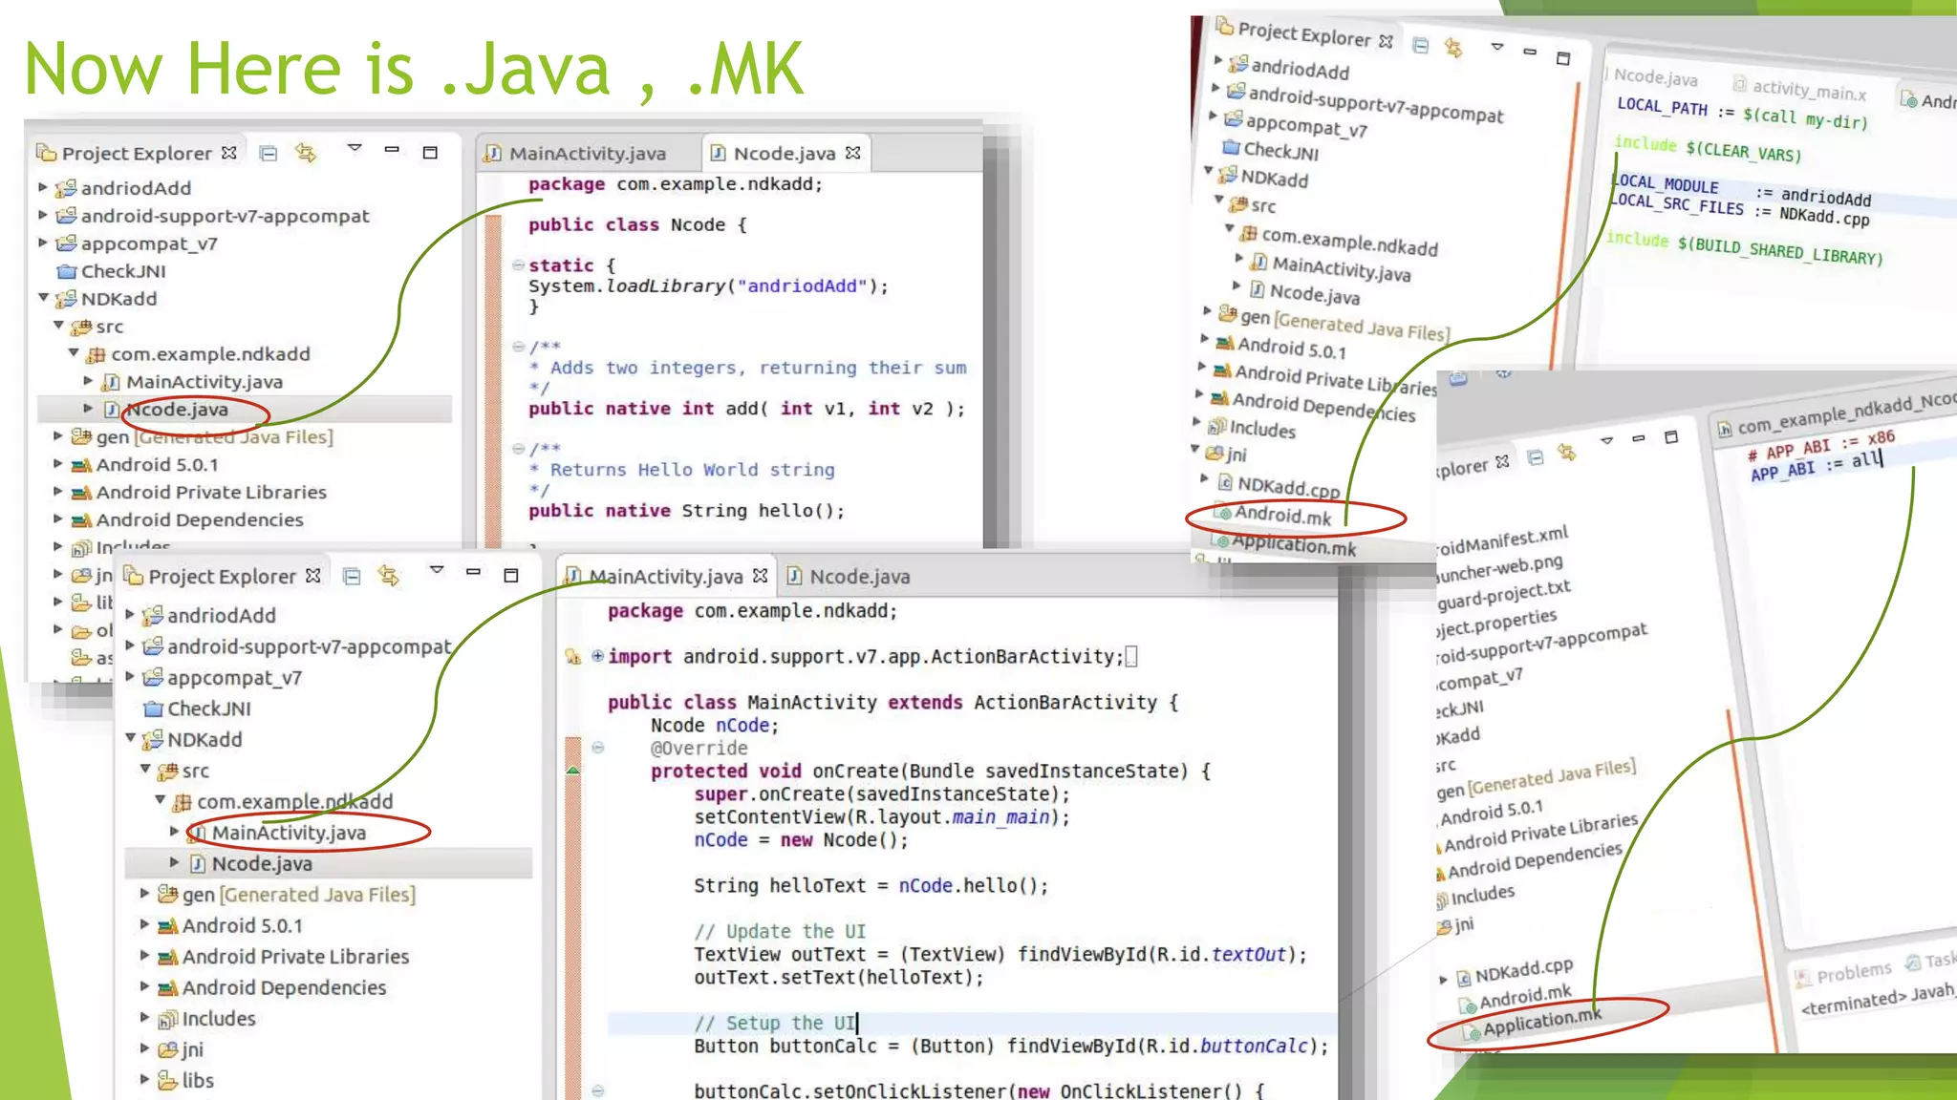Maximize icon of bottom-left Project Explorer panel
Screen dimensions: 1957x1100
pos(511,575)
